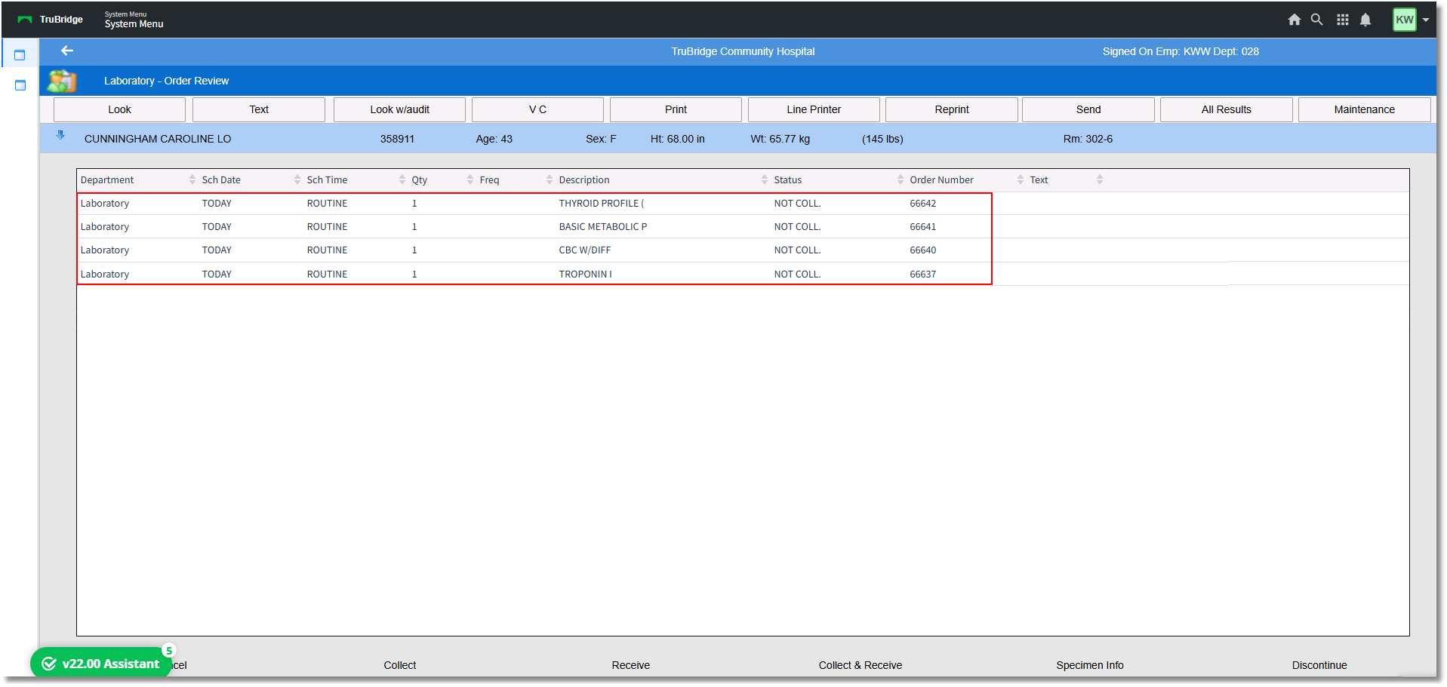Click patient number 358911
1447x687 pixels.
coord(397,139)
